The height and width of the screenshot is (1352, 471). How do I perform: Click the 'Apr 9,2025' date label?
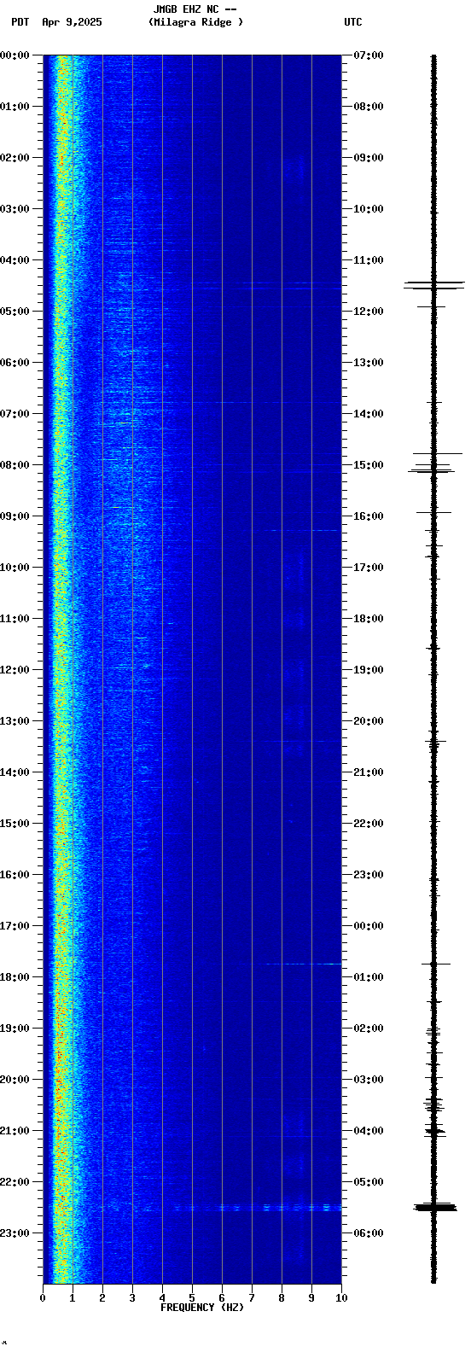coord(72,22)
